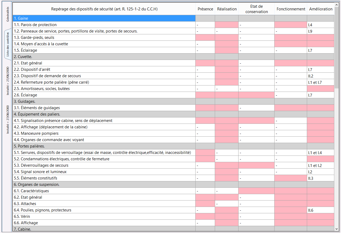Image resolution: width=341 pixels, height=233 pixels.
Task: Click the scrollbar down arrow
Action: 336,229
